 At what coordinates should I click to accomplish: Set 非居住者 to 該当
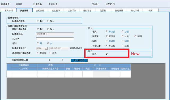(x=122, y=46)
